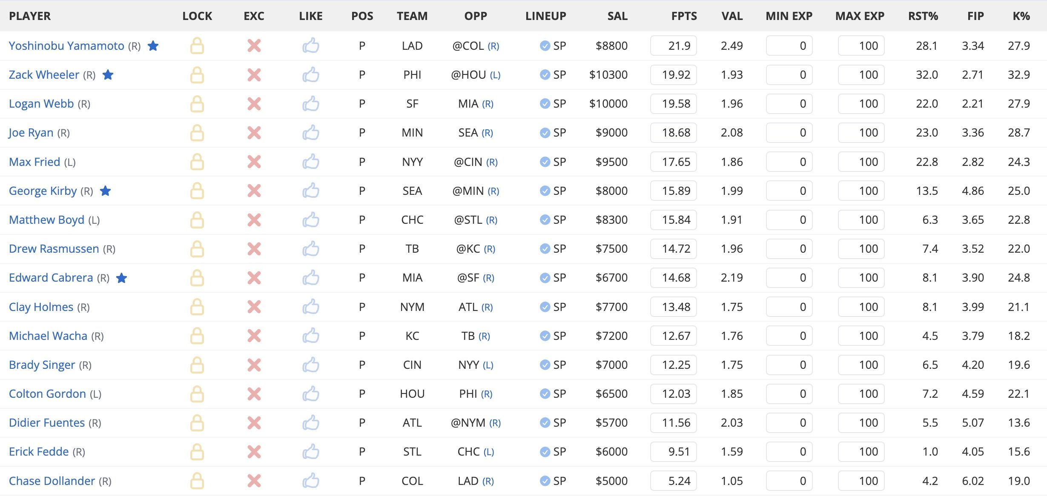Viewport: 1047px width, 496px height.
Task: Exclude Clay Holmes from player pool
Action: coord(254,307)
